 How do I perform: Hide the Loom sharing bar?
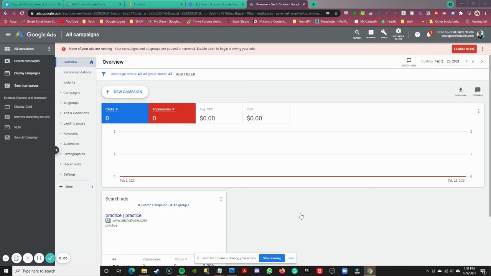click(290, 258)
